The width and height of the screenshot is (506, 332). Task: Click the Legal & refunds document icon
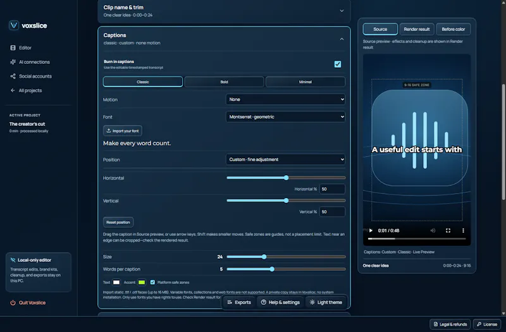tap(436, 324)
